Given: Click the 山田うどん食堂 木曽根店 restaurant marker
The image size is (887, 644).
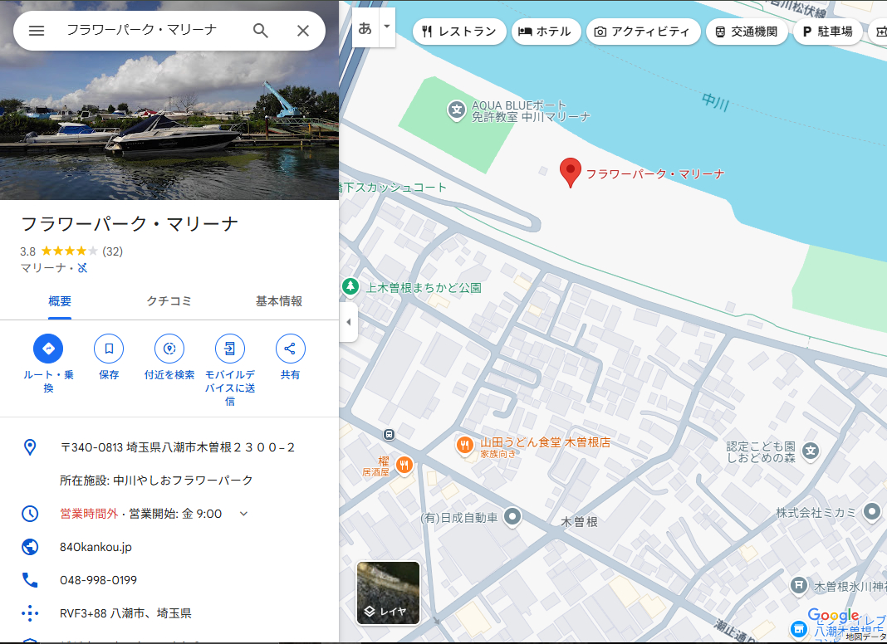Looking at the screenshot, I should click(464, 445).
